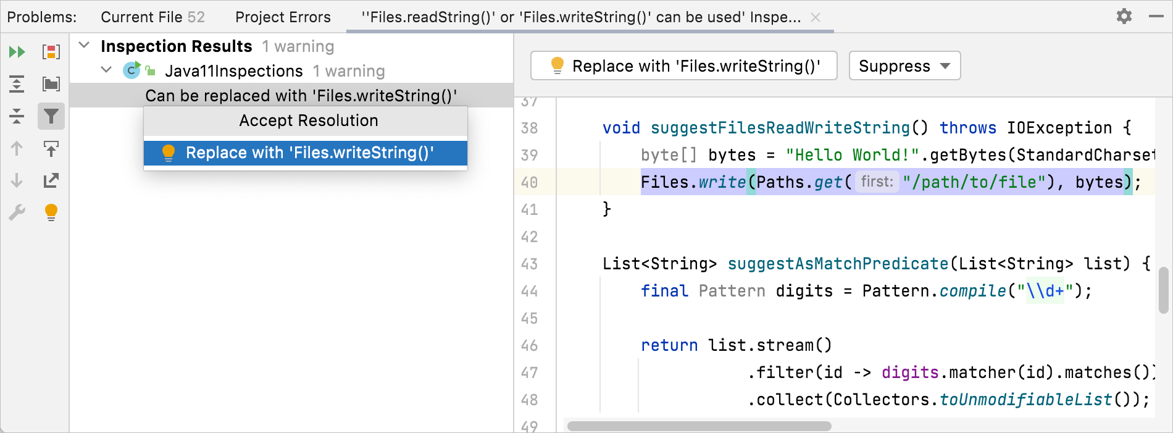Go to previous problem up arrow
The width and height of the screenshot is (1173, 433).
(x=17, y=148)
